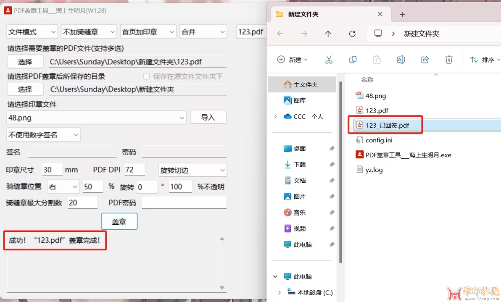Open the 旋转切边 dropdown
This screenshot has width=501, height=302.
point(192,170)
